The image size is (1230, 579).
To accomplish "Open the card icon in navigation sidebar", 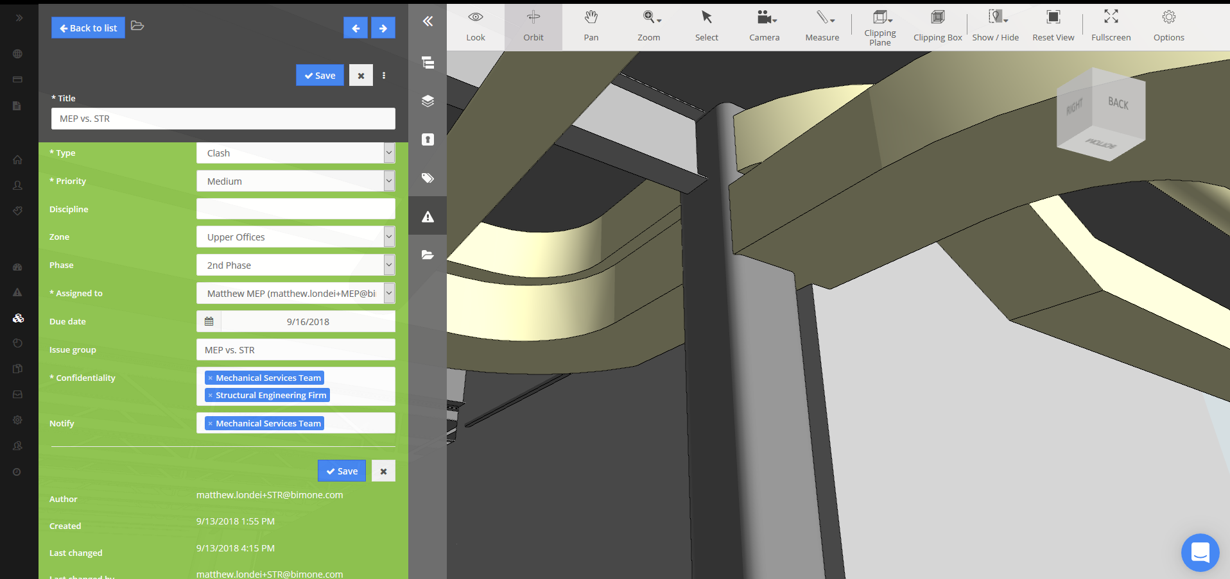I will (17, 80).
